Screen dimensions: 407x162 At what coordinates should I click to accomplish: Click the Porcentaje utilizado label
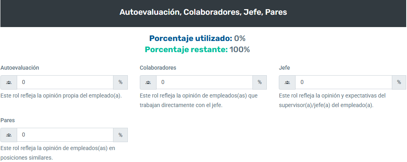(191, 38)
